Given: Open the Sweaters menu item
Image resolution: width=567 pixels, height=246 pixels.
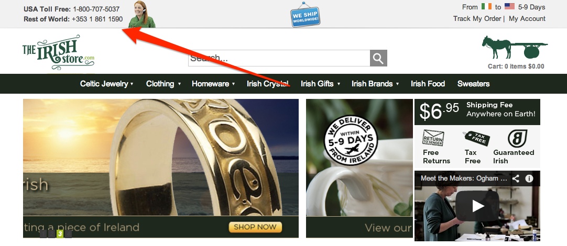Looking at the screenshot, I should pos(473,84).
